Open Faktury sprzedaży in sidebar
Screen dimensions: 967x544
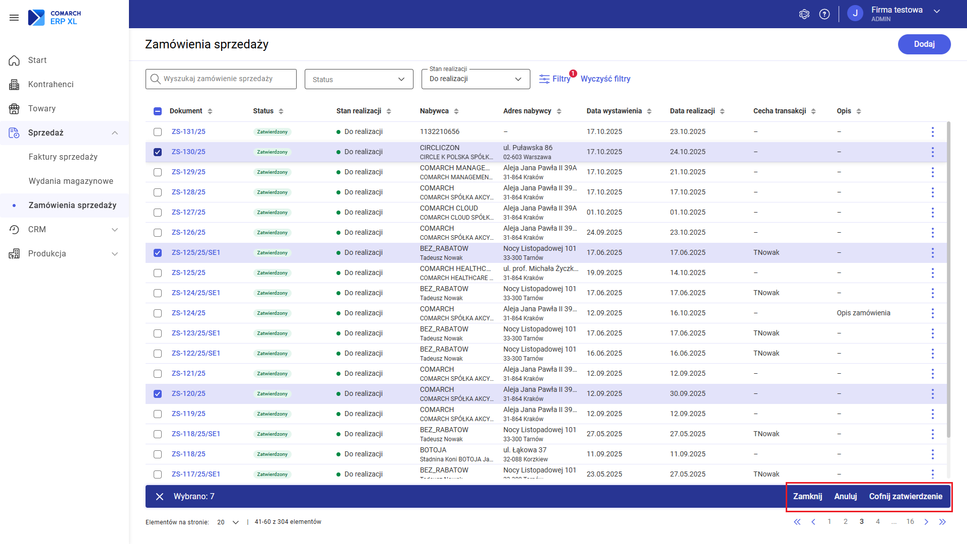click(63, 157)
